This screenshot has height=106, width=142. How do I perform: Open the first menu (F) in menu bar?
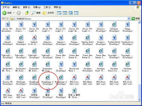6,7
